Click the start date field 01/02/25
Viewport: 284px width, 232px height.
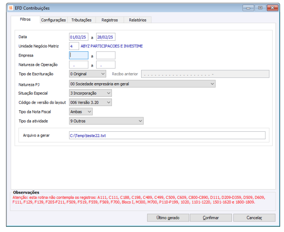coord(79,37)
